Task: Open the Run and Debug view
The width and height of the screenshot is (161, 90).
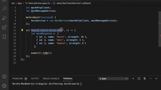Action: pos(4,18)
